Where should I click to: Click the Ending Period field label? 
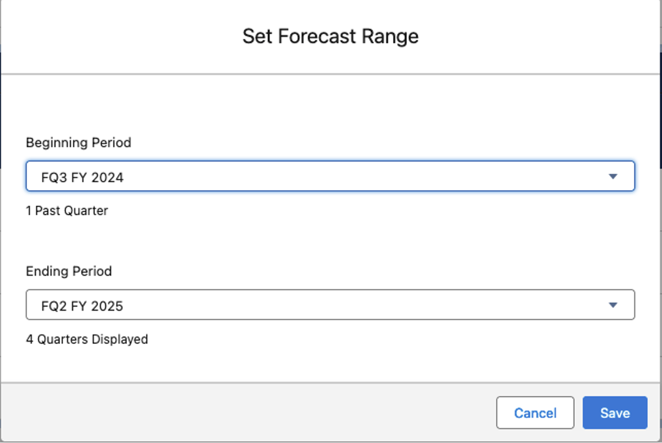[69, 271]
